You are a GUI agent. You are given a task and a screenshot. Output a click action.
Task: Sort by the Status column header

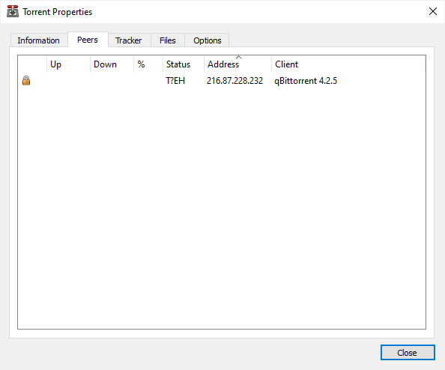pos(184,64)
